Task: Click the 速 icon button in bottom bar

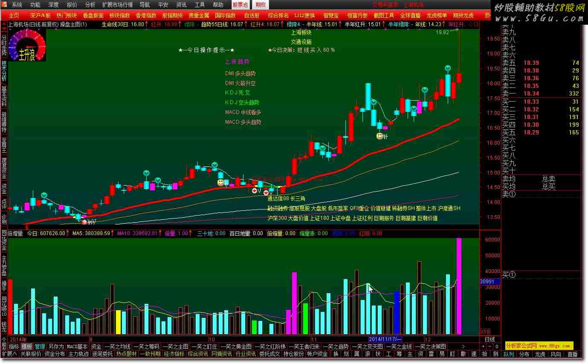Action: (474, 354)
